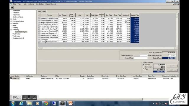This screenshot has height=106, width=189.
Task: Tick the checkbox for Spooling 01 row
Action: click(x=39, y=39)
